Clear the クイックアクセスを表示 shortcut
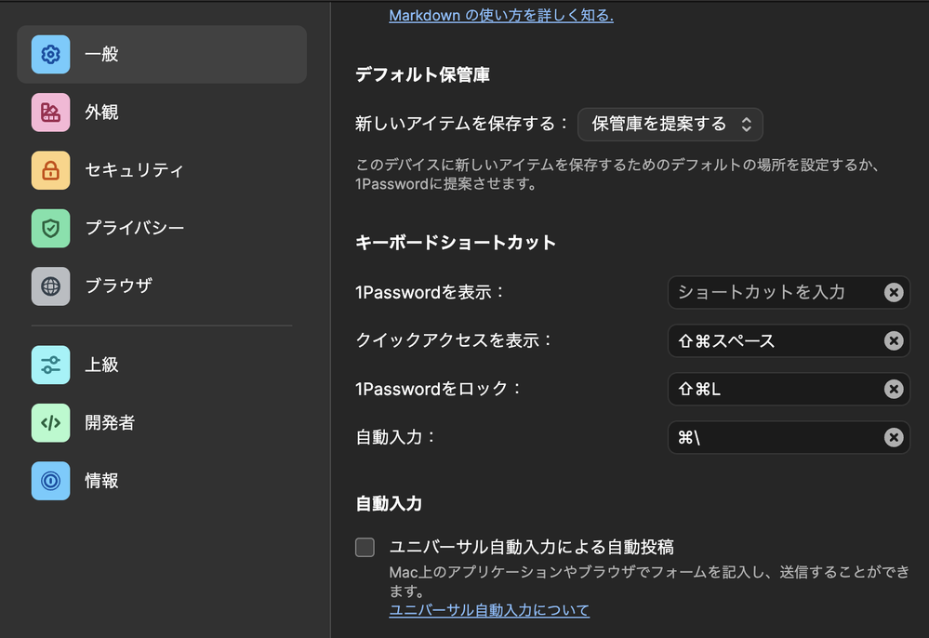This screenshot has width=929, height=638. [893, 341]
